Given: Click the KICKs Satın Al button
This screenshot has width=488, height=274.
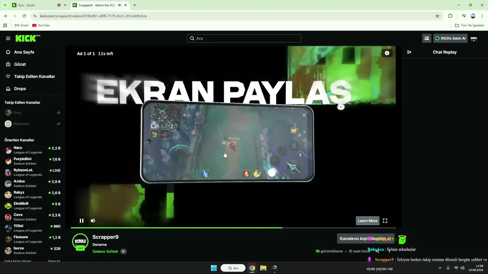Looking at the screenshot, I should (x=451, y=38).
